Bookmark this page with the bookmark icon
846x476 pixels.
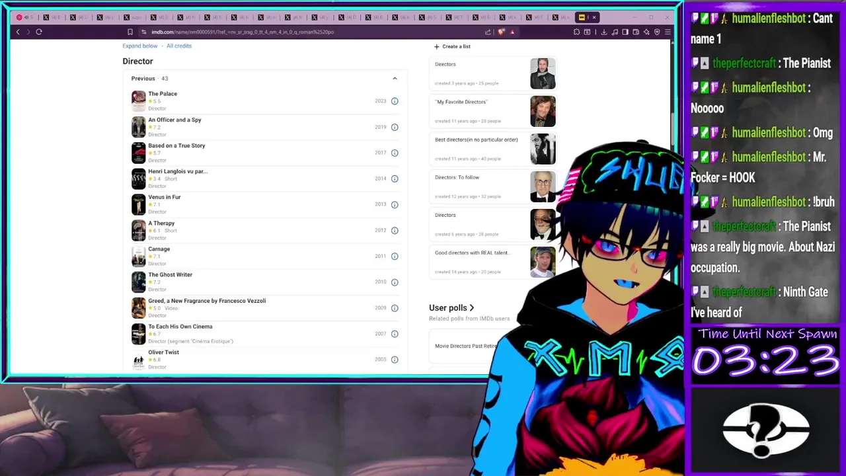click(130, 32)
